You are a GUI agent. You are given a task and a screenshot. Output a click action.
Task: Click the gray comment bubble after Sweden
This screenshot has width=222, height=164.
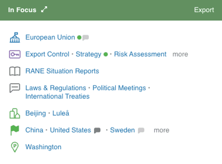141,130
